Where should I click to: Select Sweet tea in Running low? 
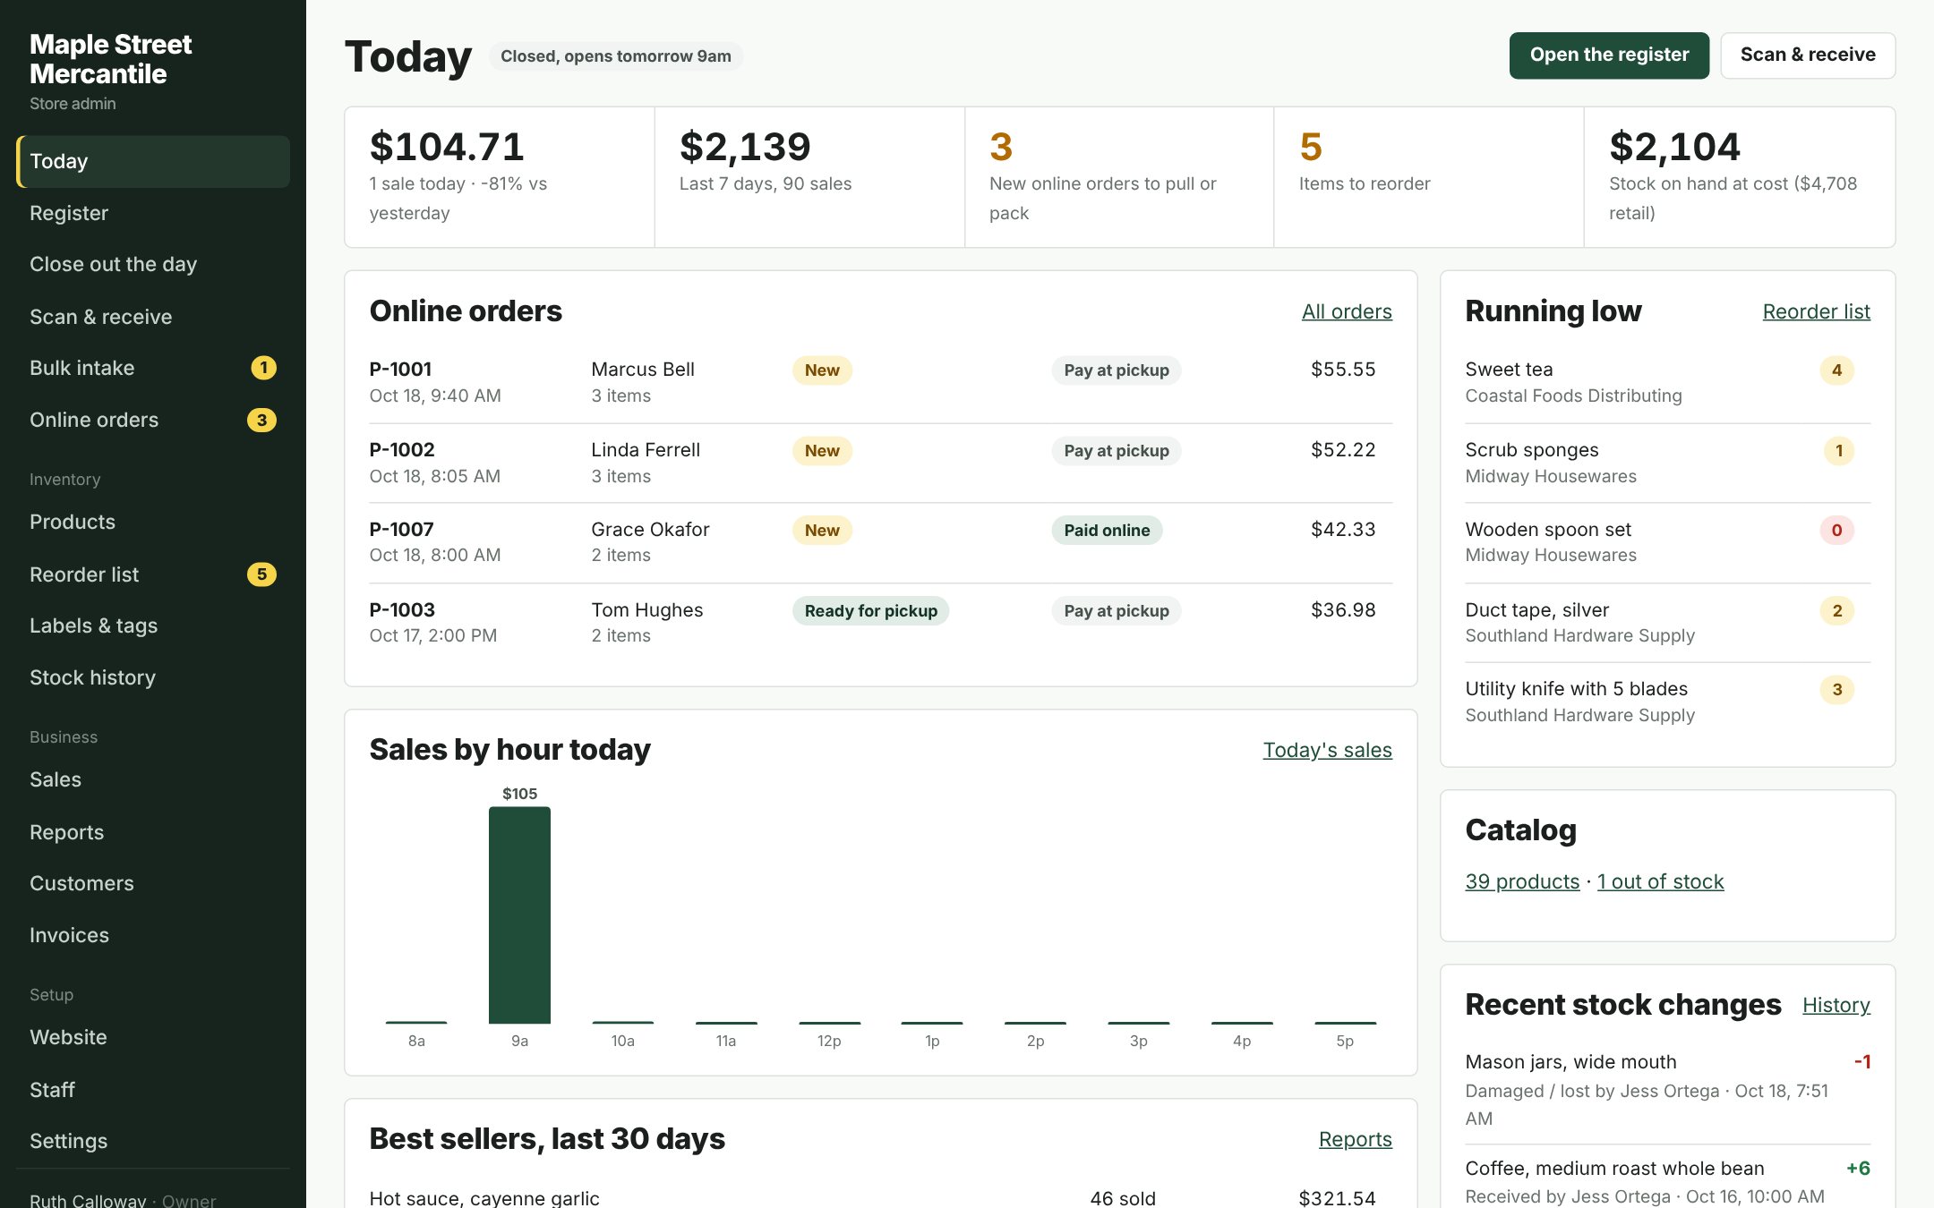tap(1667, 382)
